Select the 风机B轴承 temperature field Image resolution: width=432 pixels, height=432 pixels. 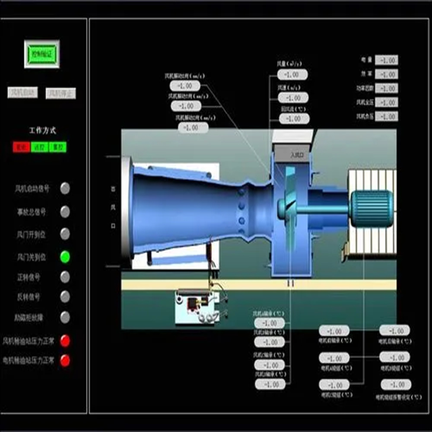pyautogui.click(x=270, y=342)
